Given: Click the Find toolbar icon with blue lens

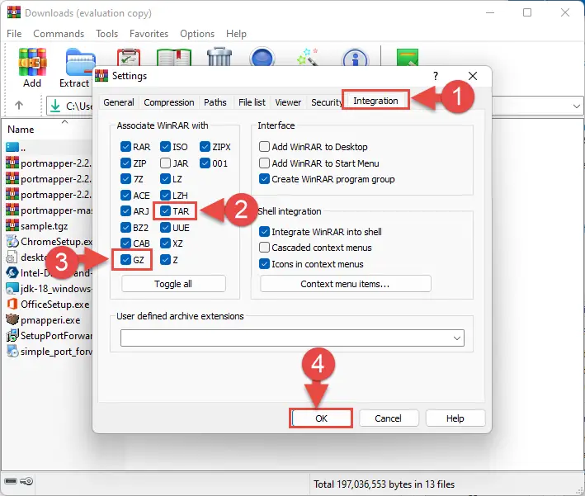Looking at the screenshot, I should (262, 56).
